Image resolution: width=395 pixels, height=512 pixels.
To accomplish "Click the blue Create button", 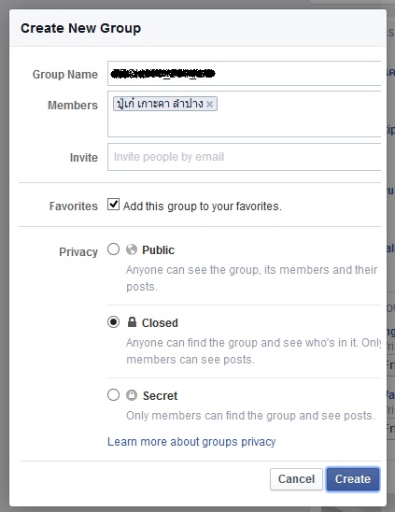I will (x=353, y=479).
